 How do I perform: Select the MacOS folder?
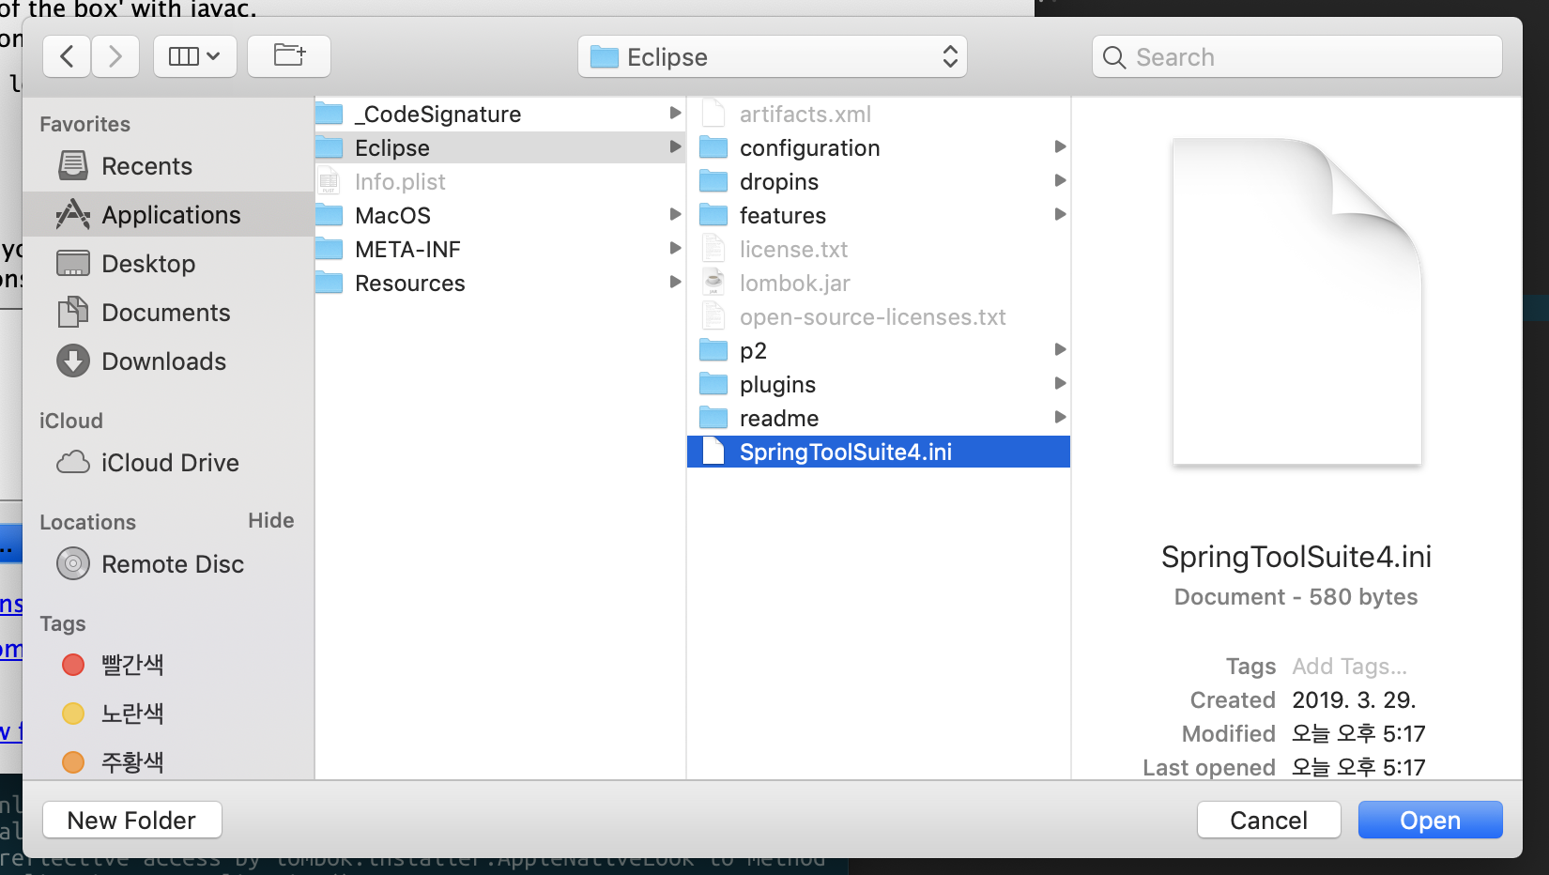click(499, 216)
